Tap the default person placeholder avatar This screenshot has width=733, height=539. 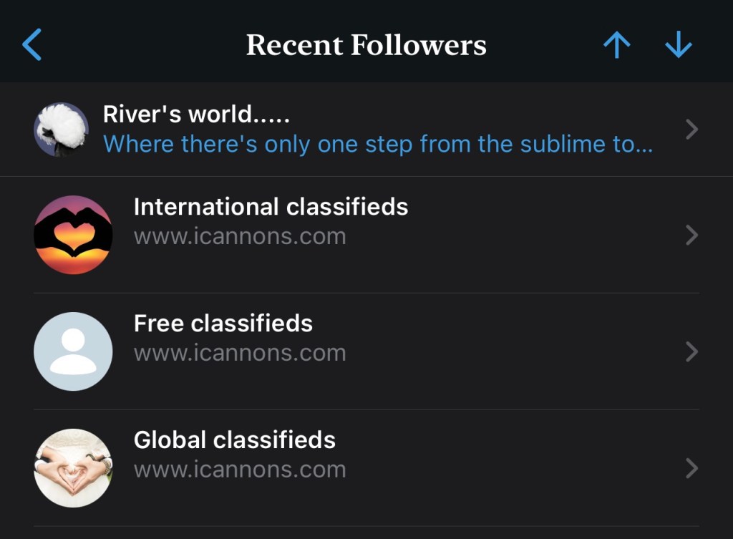(73, 351)
